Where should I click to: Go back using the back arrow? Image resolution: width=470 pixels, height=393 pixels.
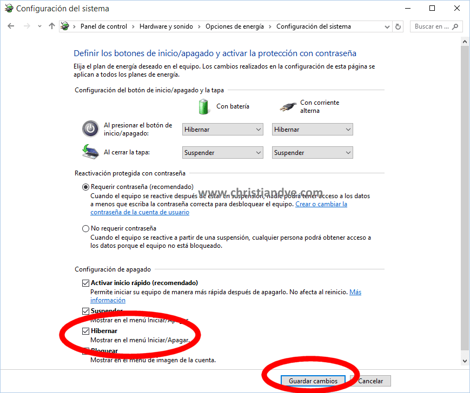(11, 26)
